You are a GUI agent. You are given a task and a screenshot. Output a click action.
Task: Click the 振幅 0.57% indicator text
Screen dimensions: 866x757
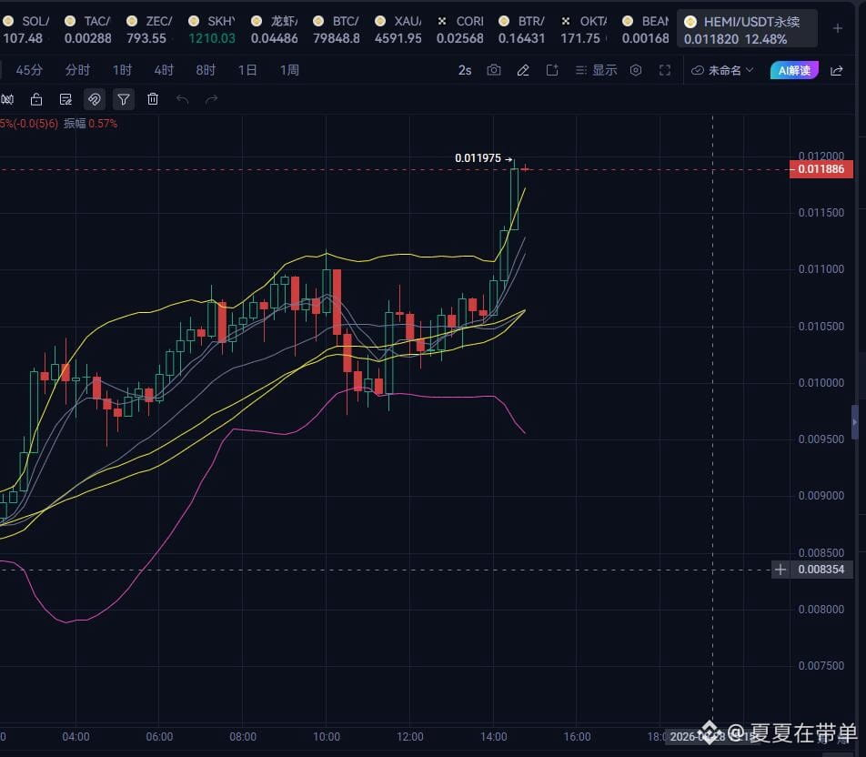90,124
